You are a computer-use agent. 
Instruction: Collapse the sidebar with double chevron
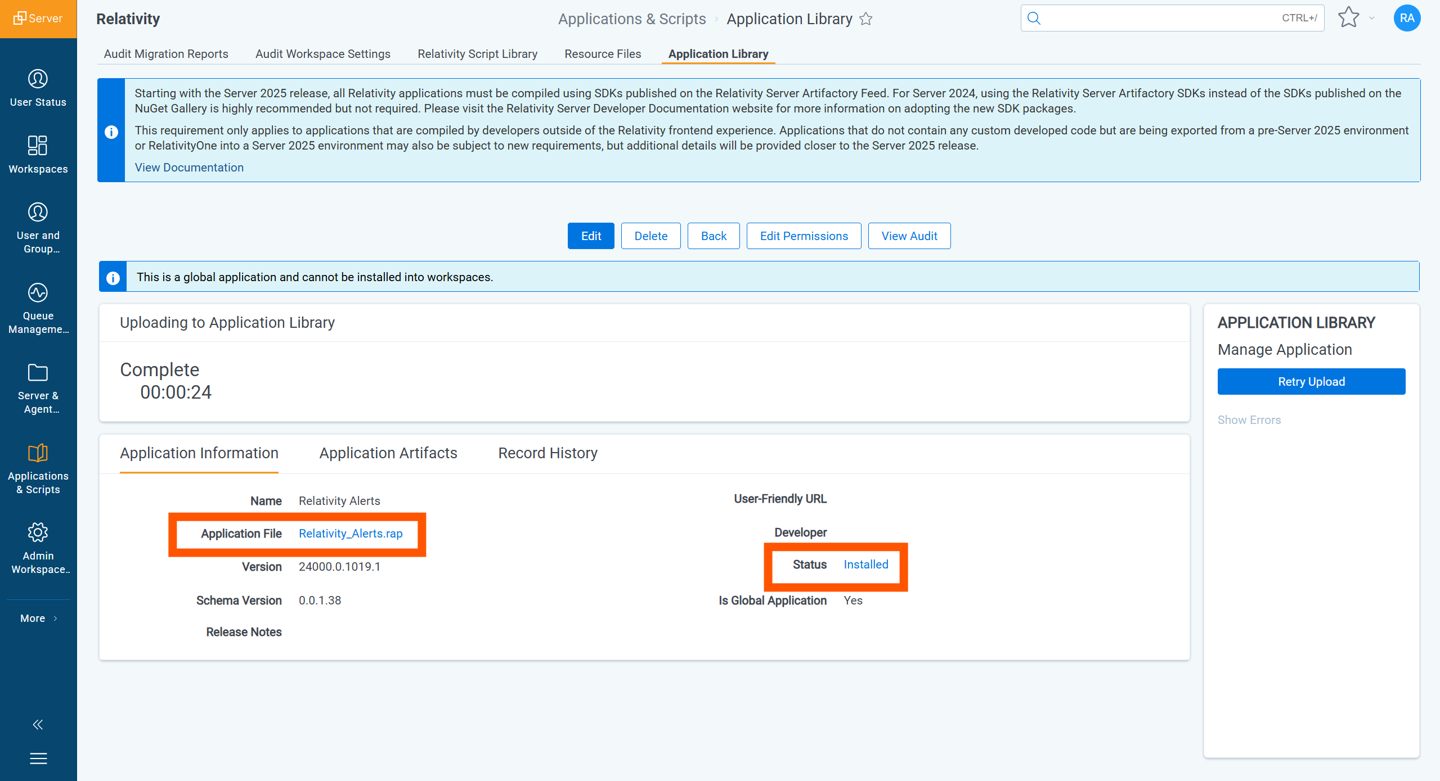tap(38, 724)
